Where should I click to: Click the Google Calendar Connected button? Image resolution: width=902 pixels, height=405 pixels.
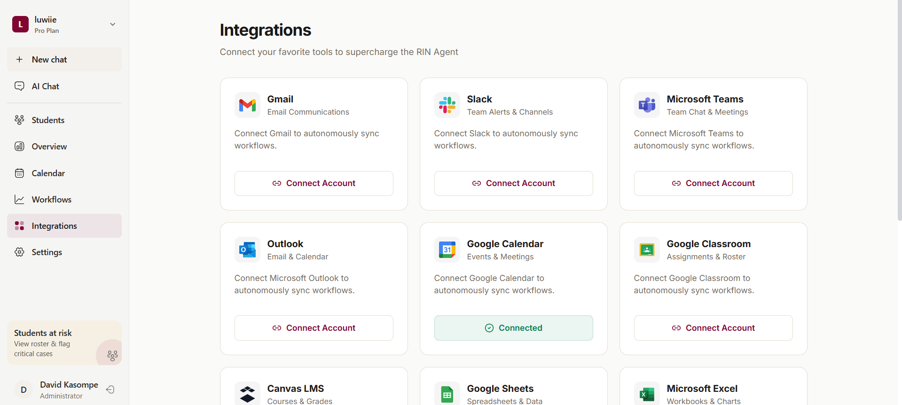click(514, 328)
